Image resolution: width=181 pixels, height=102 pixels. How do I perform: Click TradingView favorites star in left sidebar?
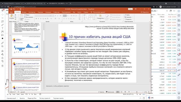3,38
